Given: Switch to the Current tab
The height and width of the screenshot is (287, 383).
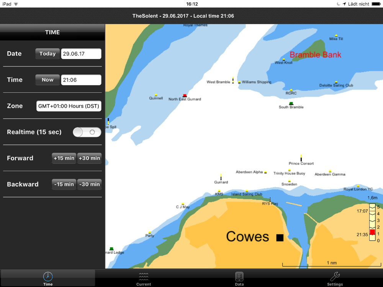Looking at the screenshot, I should [144, 279].
